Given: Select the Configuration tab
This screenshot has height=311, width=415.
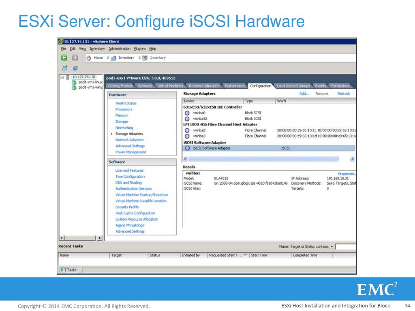Looking at the screenshot, I should coord(261,86).
